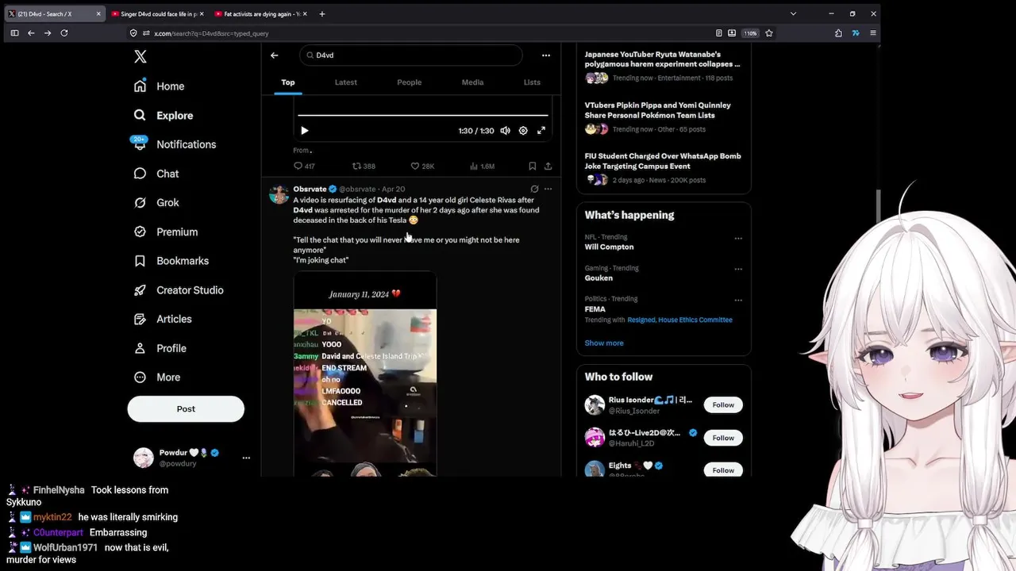Open more options for FEMA trend

click(738, 300)
